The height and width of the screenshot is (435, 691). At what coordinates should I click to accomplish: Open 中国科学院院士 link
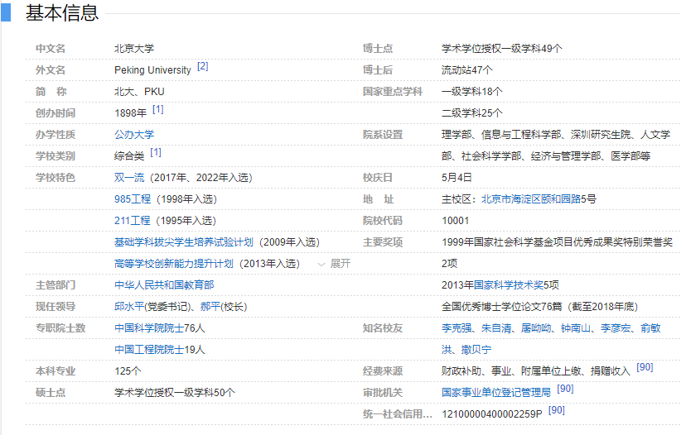click(149, 328)
